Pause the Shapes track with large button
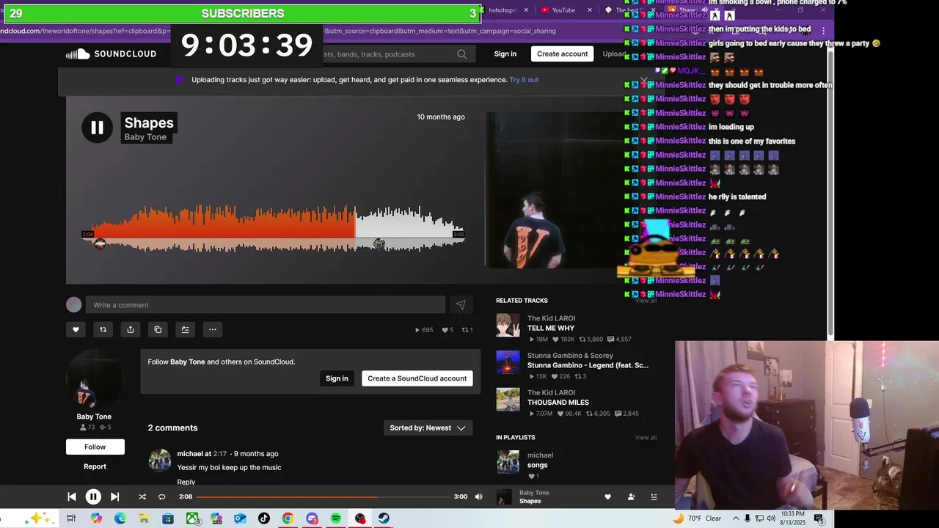This screenshot has height=528, width=939. pos(97,128)
